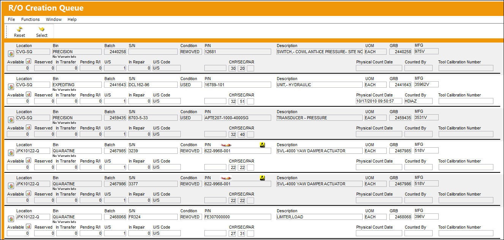The height and width of the screenshot is (240, 504).
Task: Click Available chart icon for S/N 3239 row
Action: click(x=28, y=161)
